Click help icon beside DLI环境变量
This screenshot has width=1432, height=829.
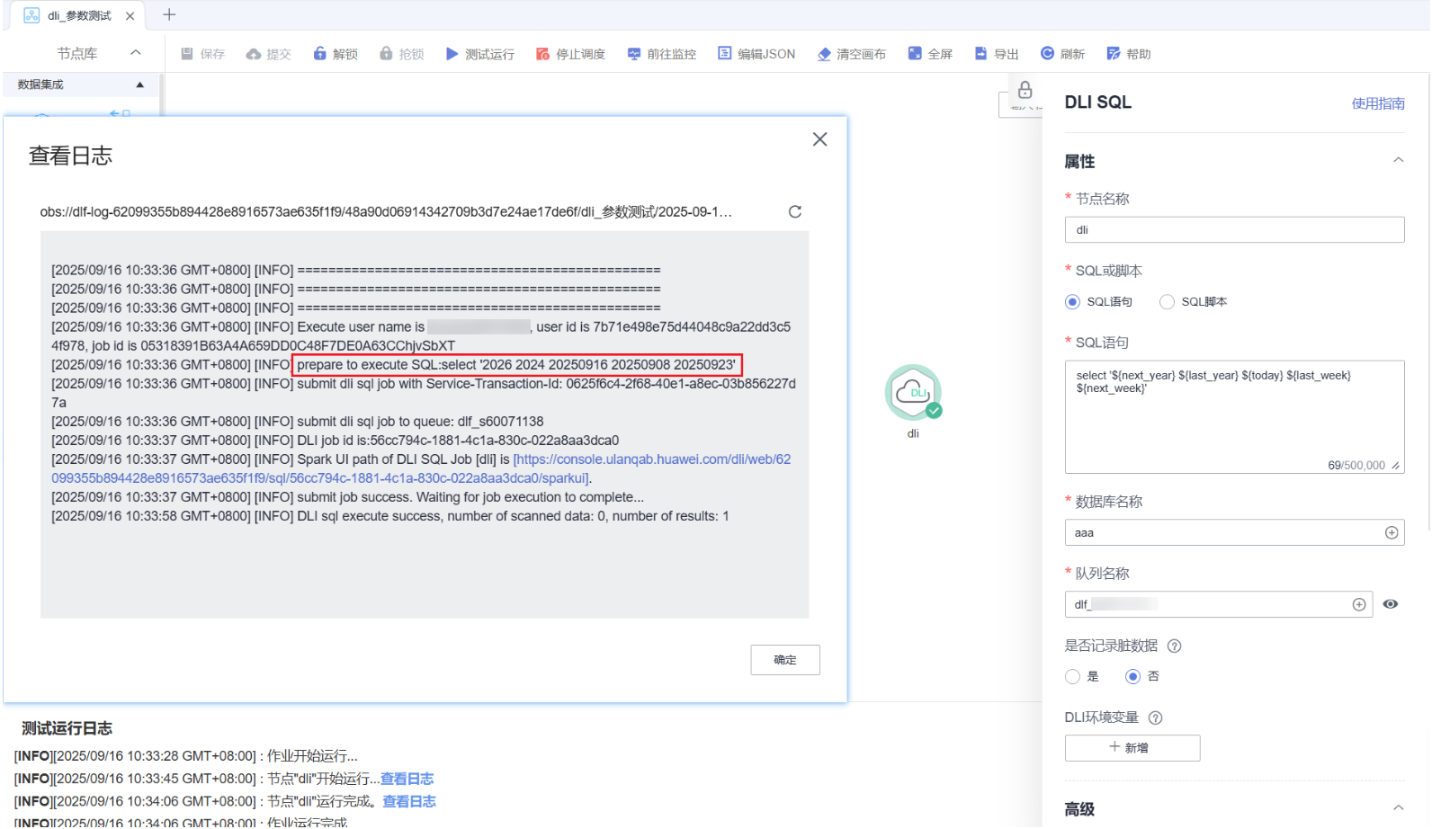click(1156, 718)
